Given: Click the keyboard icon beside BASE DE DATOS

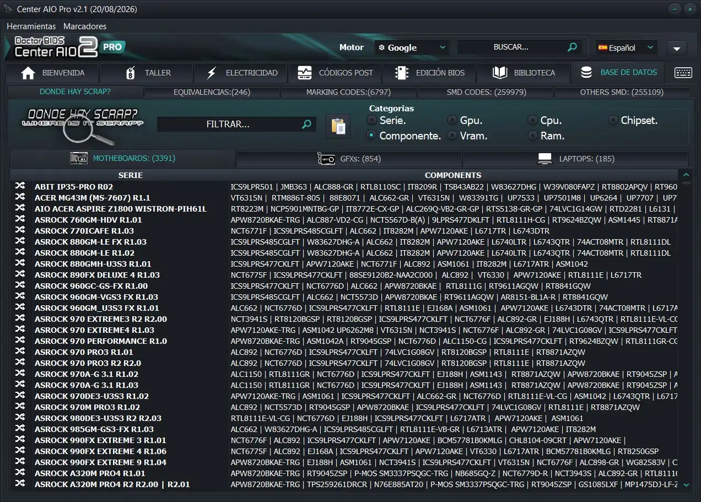Looking at the screenshot, I should tap(683, 73).
